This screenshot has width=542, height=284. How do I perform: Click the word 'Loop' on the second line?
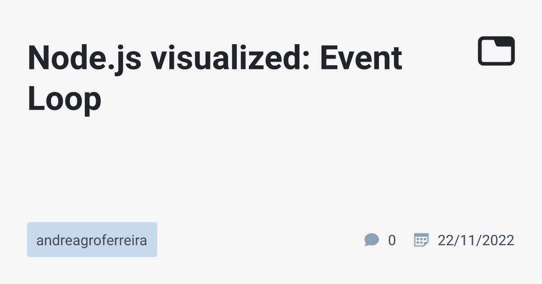point(65,100)
